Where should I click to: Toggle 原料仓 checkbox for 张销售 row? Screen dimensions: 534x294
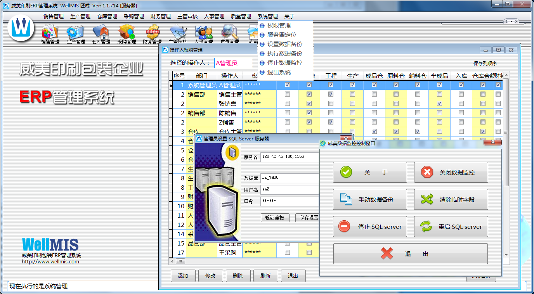(x=396, y=104)
